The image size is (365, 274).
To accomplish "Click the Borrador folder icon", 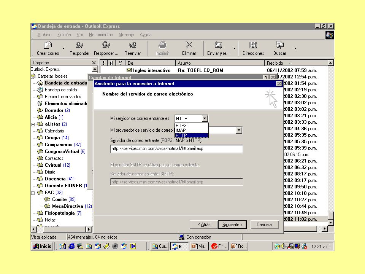I will (40, 110).
